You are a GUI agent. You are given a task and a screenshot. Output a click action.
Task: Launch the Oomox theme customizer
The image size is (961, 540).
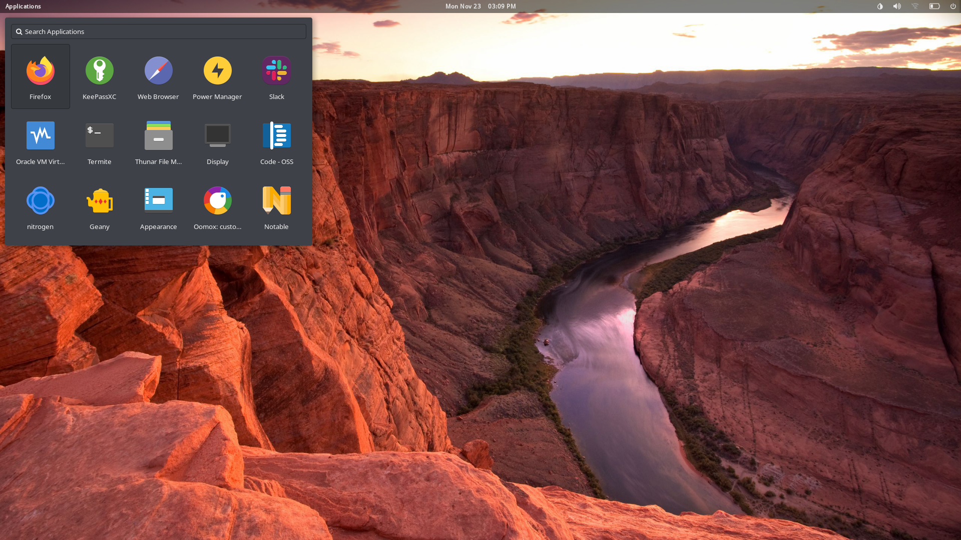(x=217, y=206)
